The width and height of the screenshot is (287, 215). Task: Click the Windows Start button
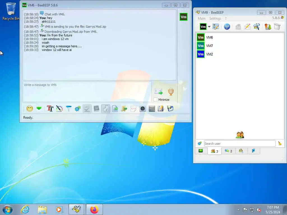coord(8,209)
